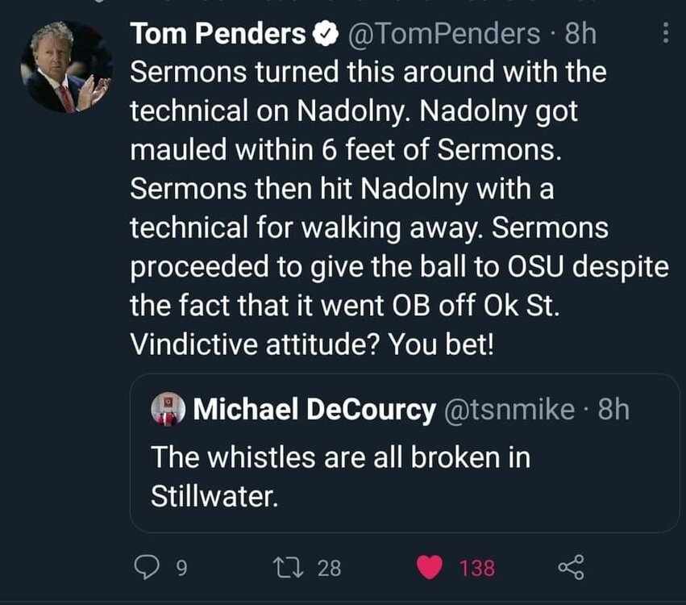Click the Tom Penders display name
686x605 pixels.
[218, 34]
